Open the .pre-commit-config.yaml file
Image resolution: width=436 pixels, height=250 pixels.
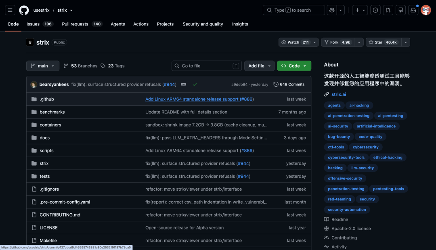tap(65, 202)
